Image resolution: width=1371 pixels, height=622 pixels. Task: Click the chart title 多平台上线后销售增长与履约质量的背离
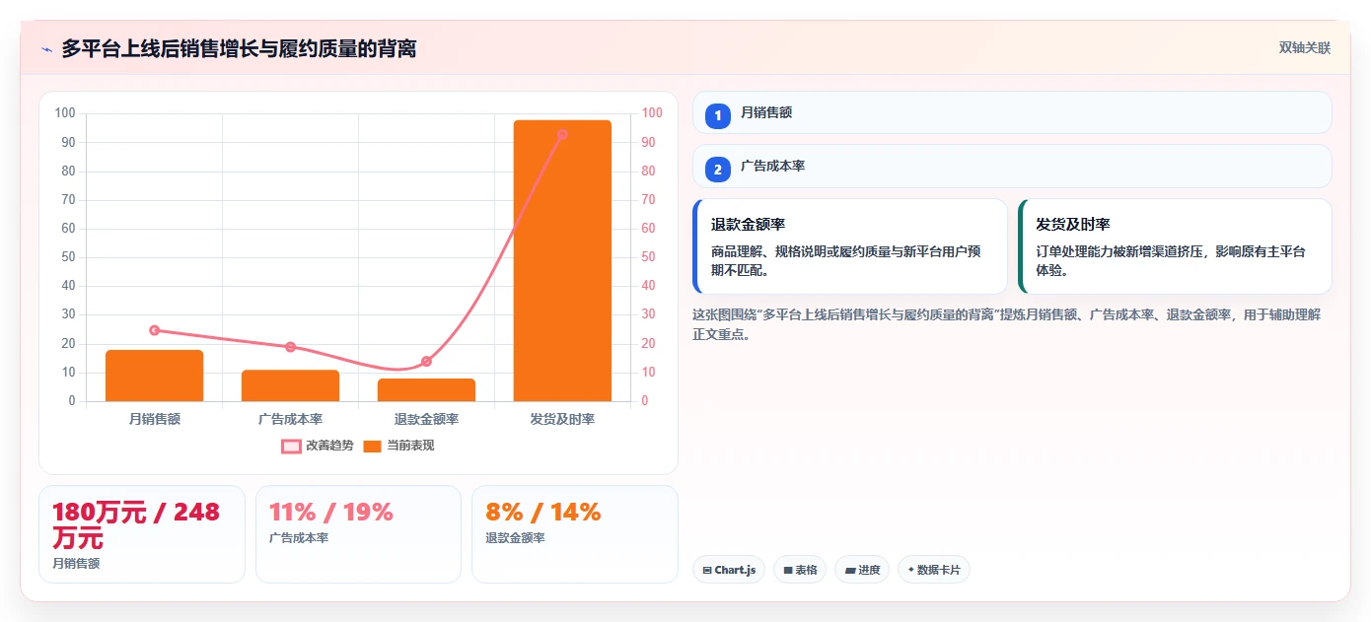tap(239, 48)
